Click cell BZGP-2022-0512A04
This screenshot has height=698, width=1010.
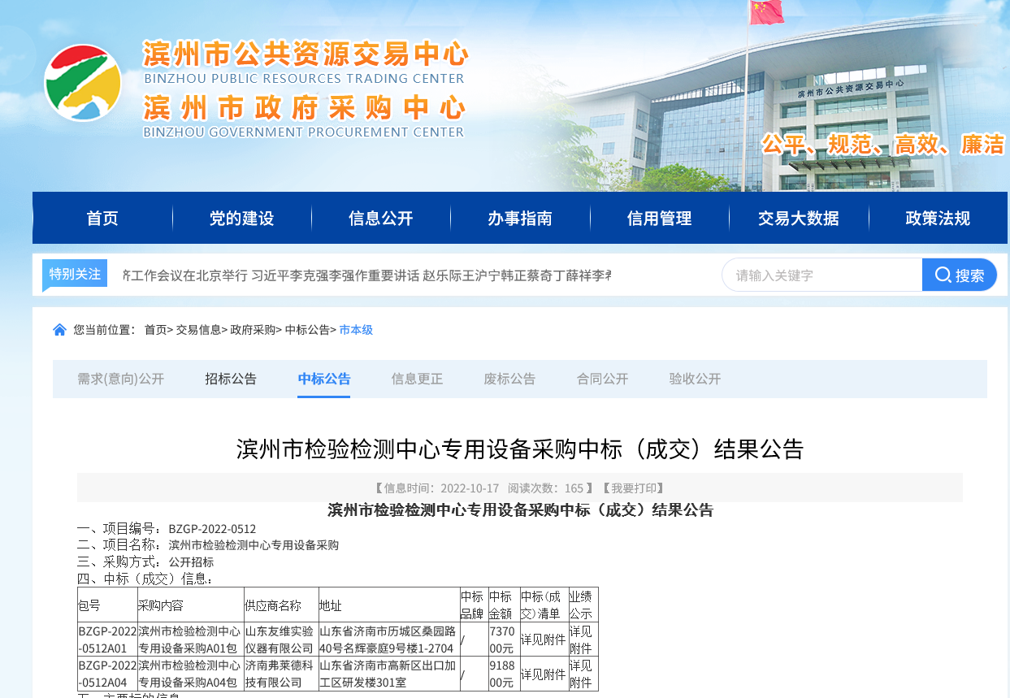(107, 674)
